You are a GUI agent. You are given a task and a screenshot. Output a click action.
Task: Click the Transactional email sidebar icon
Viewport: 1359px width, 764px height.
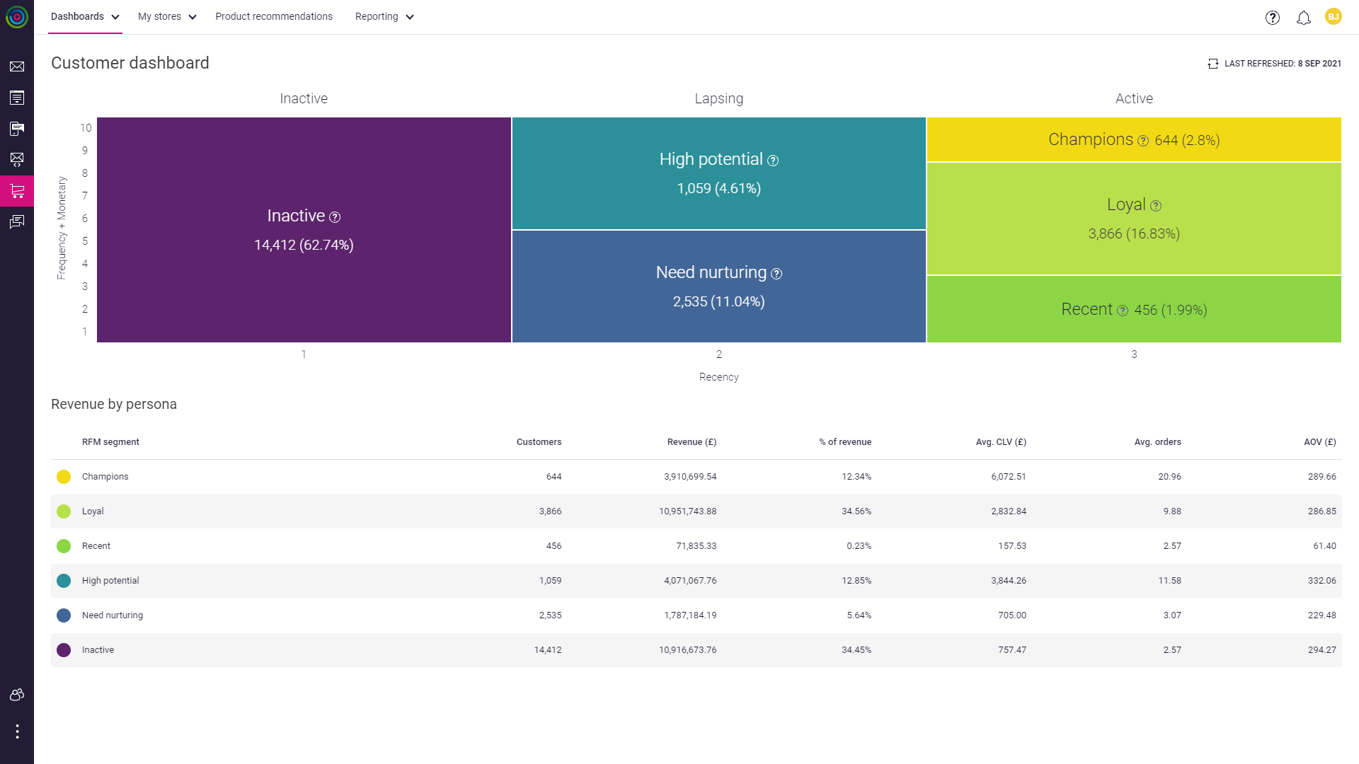point(17,159)
